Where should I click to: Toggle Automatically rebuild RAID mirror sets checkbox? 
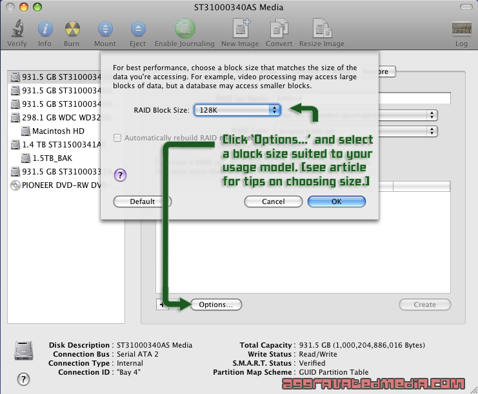117,138
